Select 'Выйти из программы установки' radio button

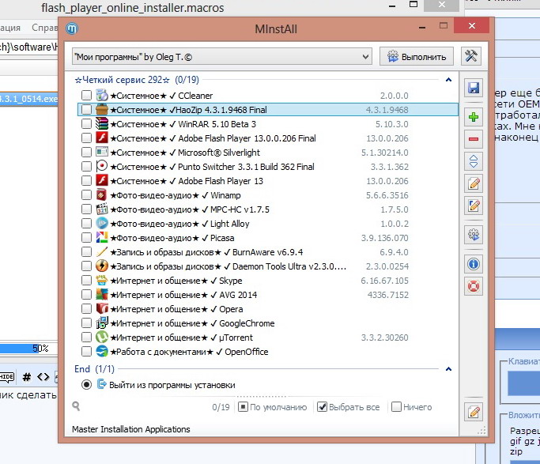[x=86, y=385]
